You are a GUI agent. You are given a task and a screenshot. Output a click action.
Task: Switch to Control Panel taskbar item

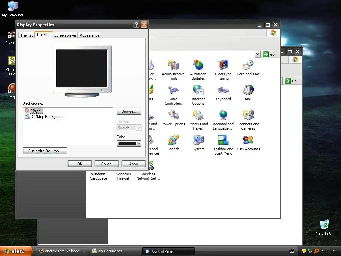click(x=168, y=251)
